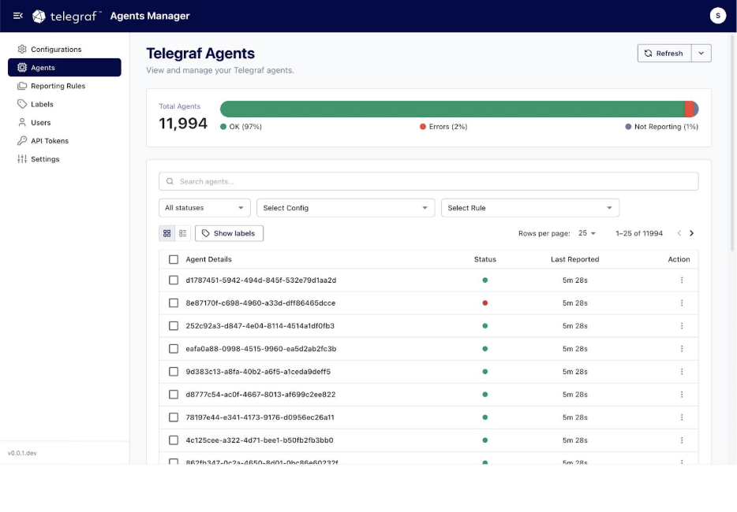The image size is (737, 512).
Task: Collapse the sidebar with the hamburger icon
Action: point(17,16)
